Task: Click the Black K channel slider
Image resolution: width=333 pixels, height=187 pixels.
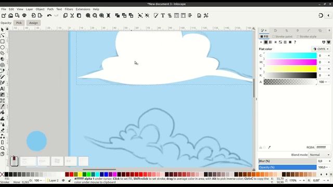Action: [290, 75]
